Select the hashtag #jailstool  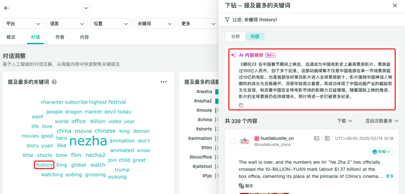click(x=202, y=166)
